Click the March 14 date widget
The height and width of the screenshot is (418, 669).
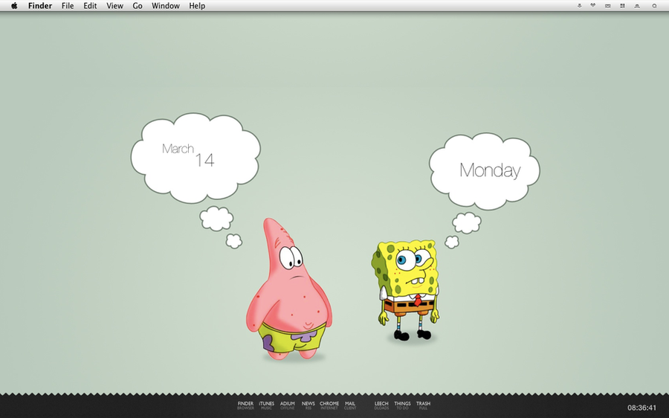[x=188, y=155]
